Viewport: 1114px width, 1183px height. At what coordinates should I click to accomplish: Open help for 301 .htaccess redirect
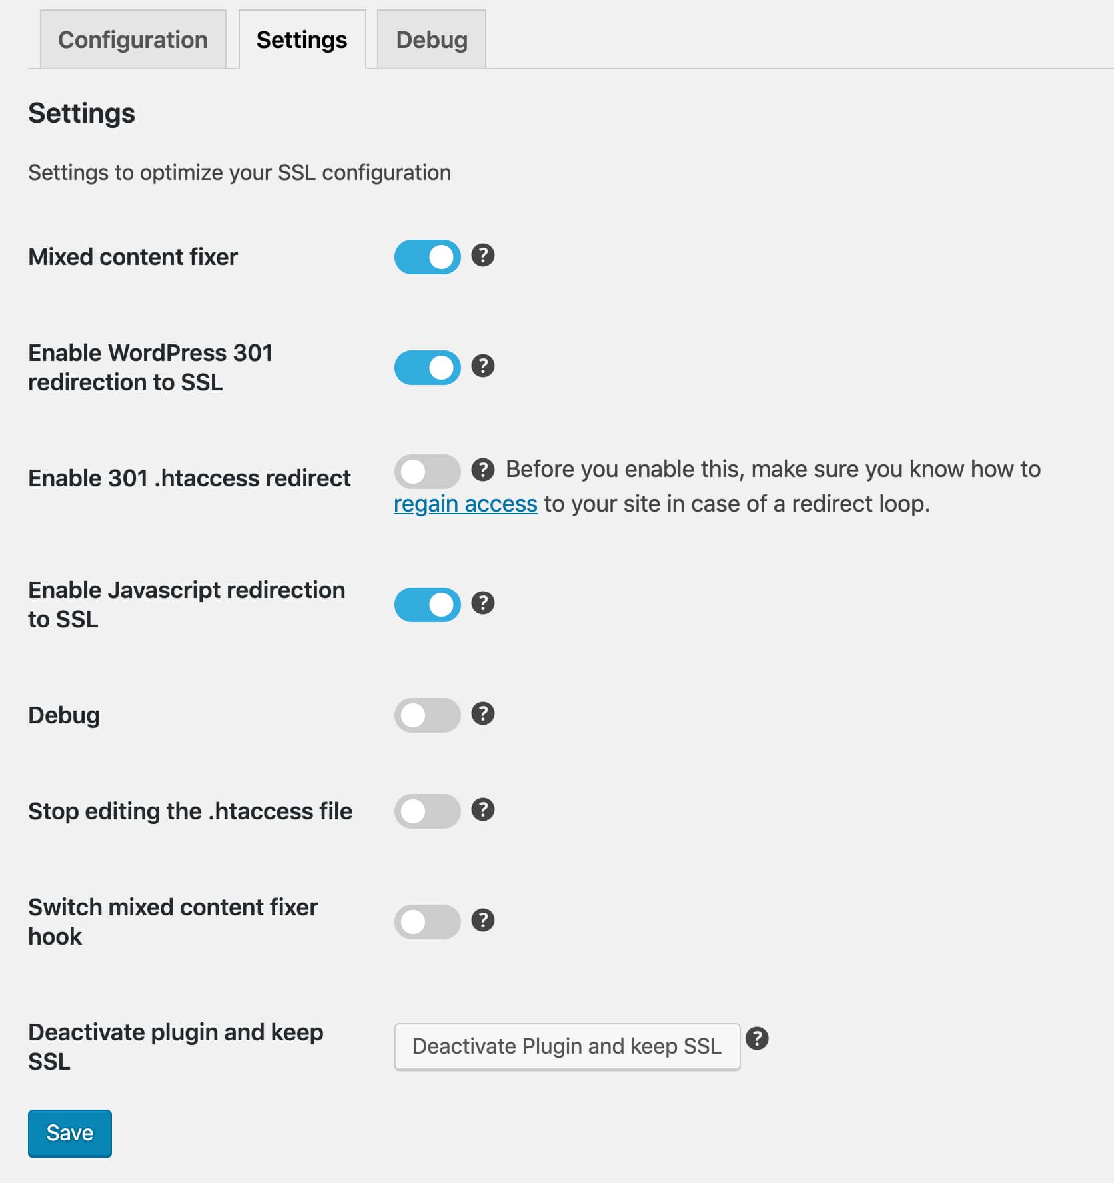click(483, 472)
